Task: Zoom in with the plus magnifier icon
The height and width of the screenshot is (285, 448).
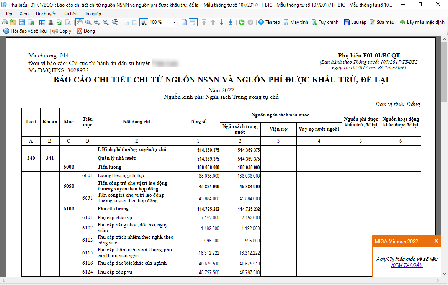Action: (97, 22)
